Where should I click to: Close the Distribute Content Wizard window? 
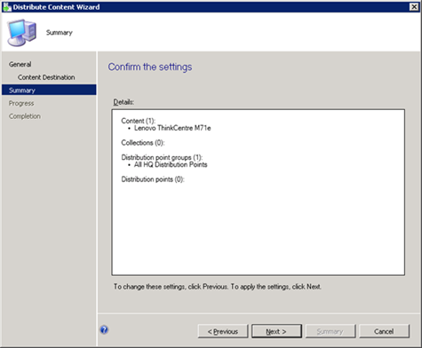414,7
